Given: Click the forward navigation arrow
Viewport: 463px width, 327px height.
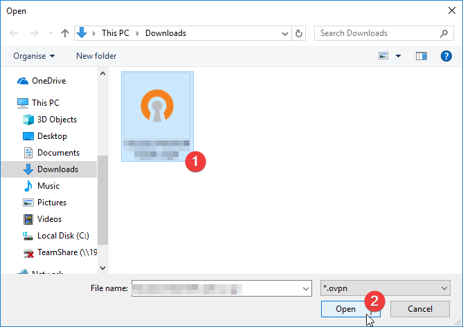Looking at the screenshot, I should [x=35, y=33].
